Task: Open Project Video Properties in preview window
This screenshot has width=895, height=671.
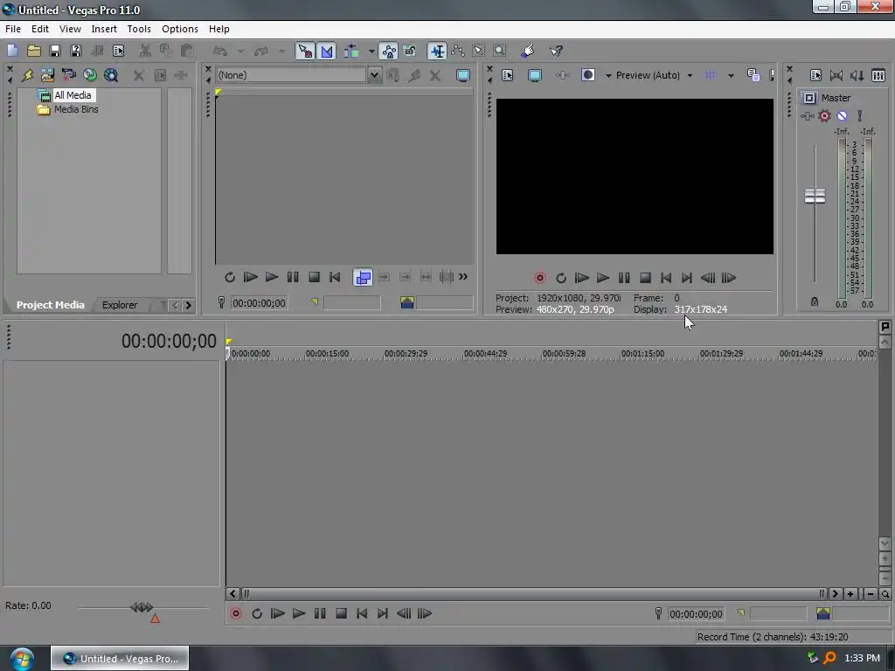Action: point(508,75)
